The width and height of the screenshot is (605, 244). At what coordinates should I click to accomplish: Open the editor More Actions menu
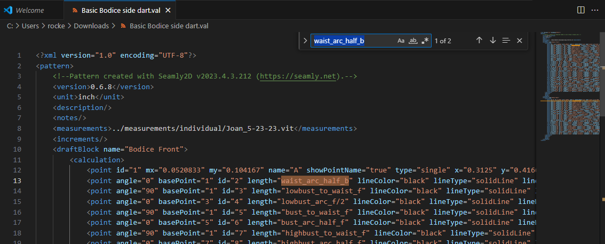595,10
